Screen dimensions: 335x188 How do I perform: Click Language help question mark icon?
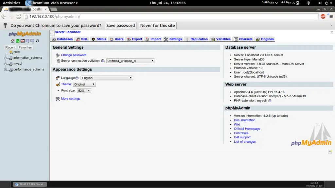(x=77, y=78)
